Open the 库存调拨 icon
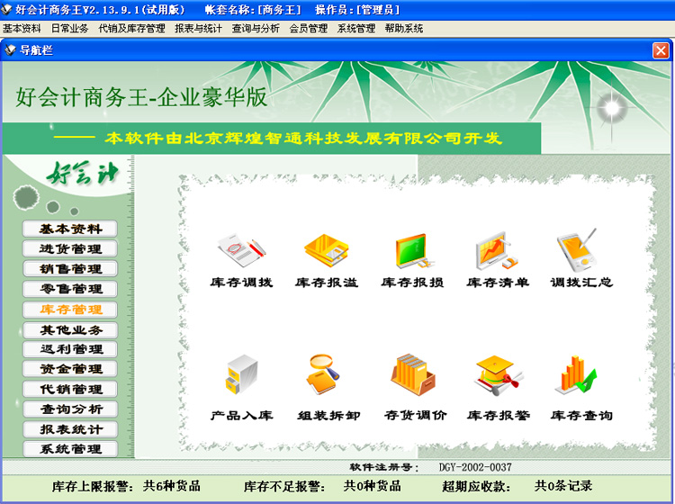 (x=241, y=251)
